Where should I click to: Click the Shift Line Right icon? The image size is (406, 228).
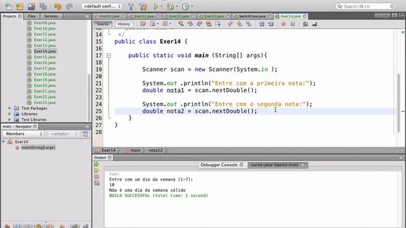point(271,24)
